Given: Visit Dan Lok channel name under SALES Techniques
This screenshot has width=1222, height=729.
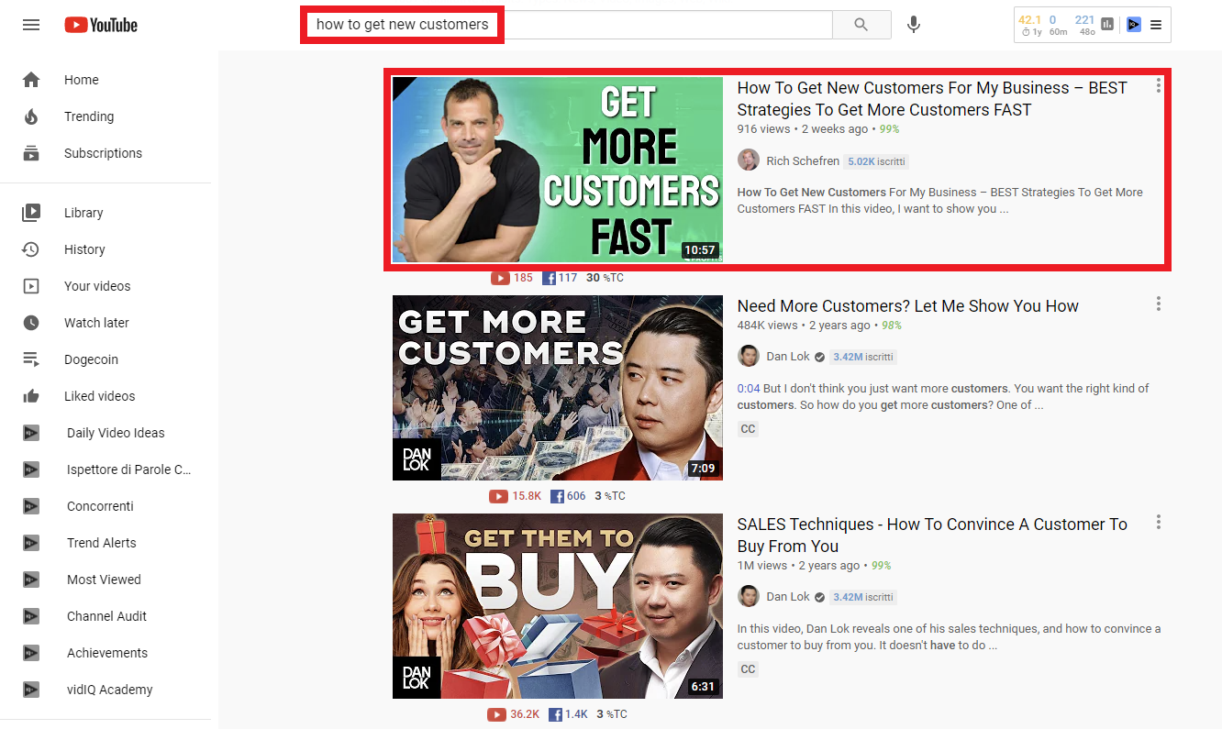Looking at the screenshot, I should (x=788, y=597).
